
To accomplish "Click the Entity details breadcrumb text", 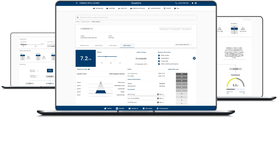I will click(x=96, y=22).
